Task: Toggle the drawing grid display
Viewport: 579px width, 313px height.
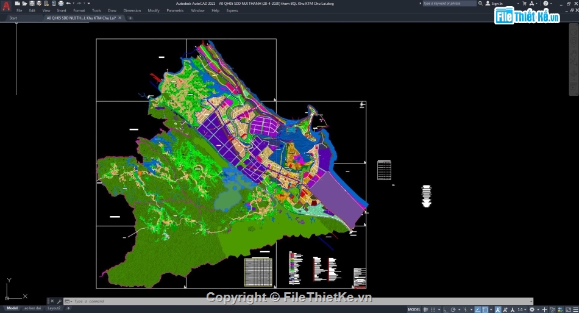Action: tap(426, 309)
